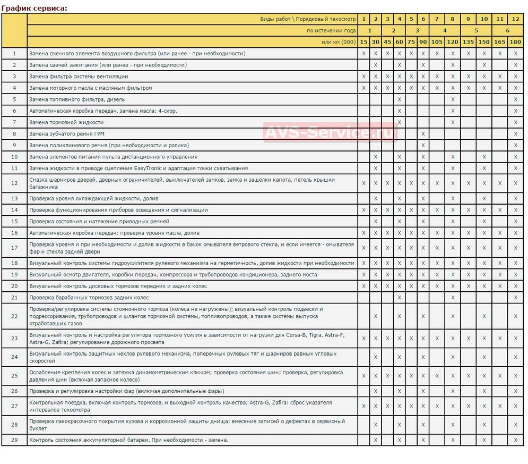Select the "График сервиса:" heading text
The width and height of the screenshot is (528, 464).
(x=34, y=8)
